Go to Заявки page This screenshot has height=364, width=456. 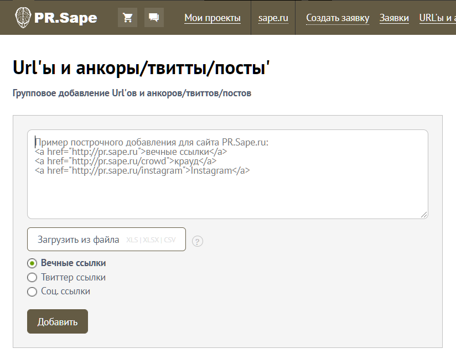click(x=394, y=18)
